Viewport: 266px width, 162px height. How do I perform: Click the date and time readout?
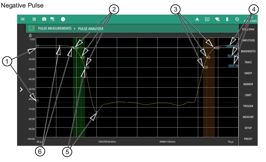(251, 19)
